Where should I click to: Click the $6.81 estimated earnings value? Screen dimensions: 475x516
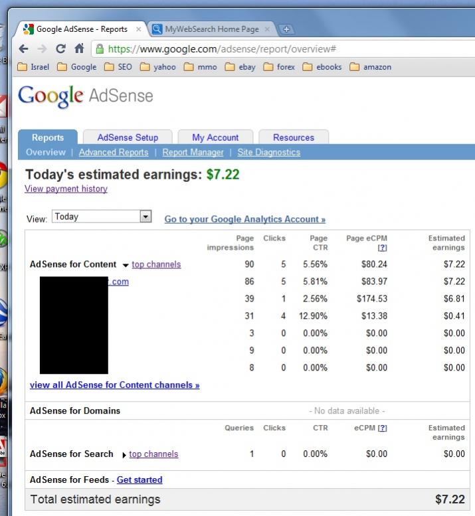point(454,299)
